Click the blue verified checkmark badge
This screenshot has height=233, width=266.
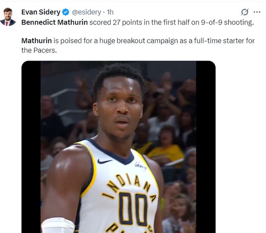pyautogui.click(x=66, y=12)
